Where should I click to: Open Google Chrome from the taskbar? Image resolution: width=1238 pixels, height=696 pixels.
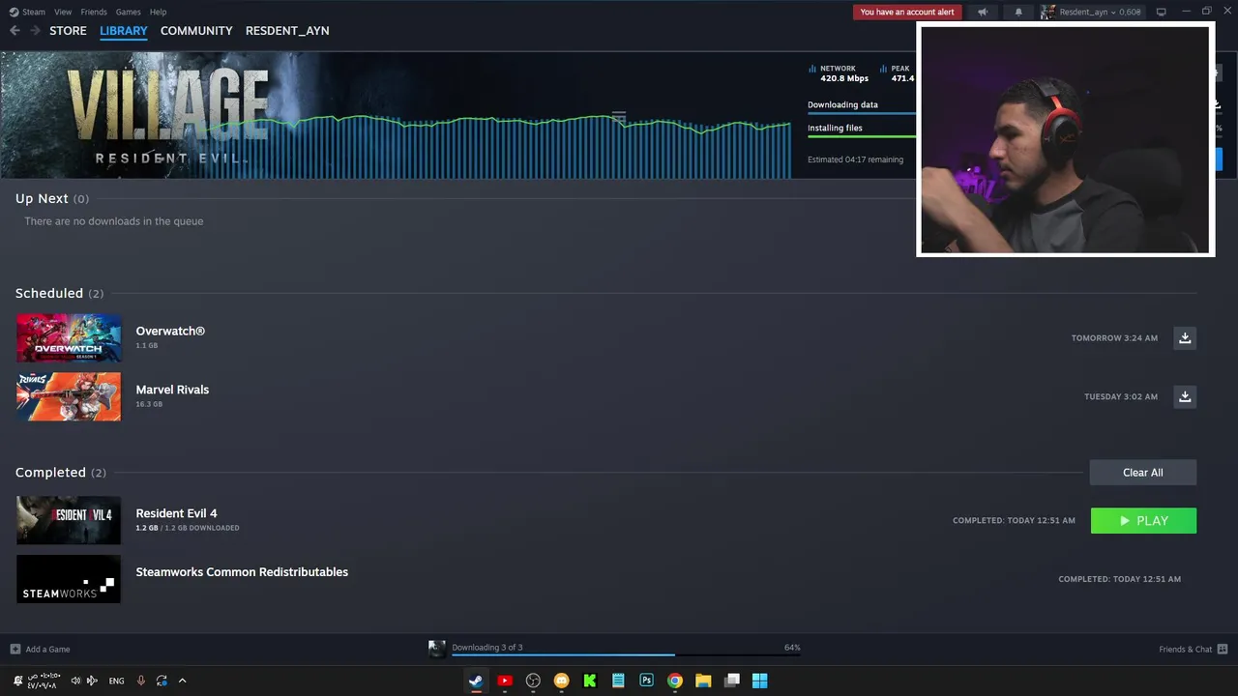tap(675, 681)
